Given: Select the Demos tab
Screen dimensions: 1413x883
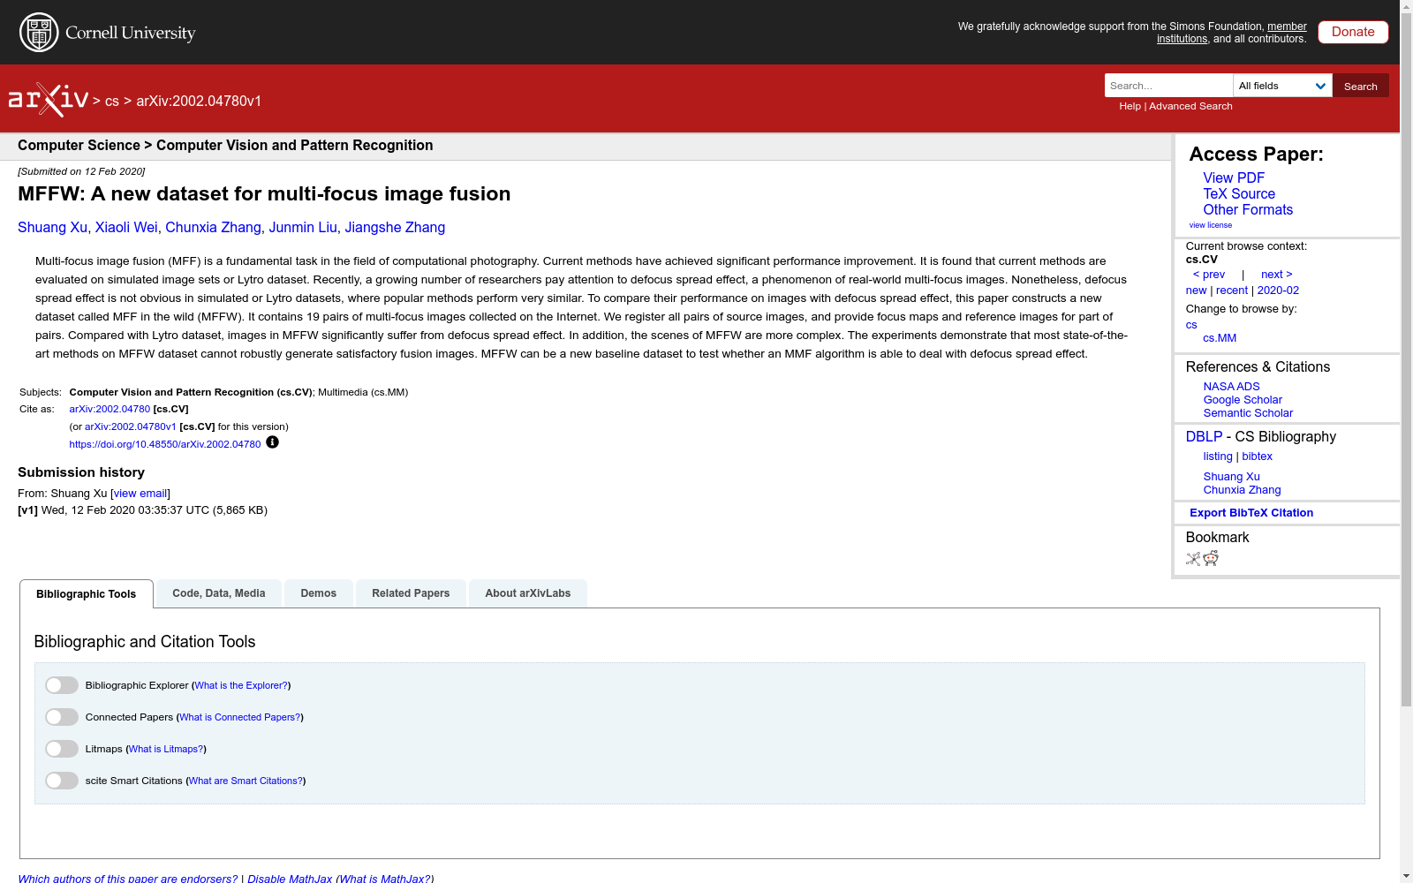Looking at the screenshot, I should click(x=319, y=593).
